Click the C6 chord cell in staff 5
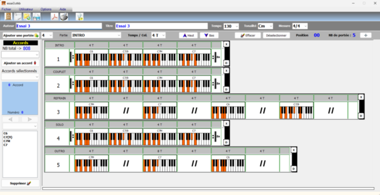 click(x=228, y=163)
